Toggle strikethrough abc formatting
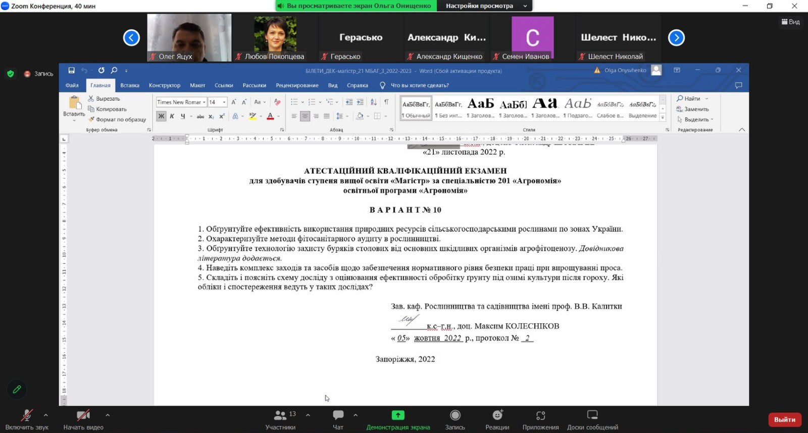808x433 pixels. pos(200,116)
